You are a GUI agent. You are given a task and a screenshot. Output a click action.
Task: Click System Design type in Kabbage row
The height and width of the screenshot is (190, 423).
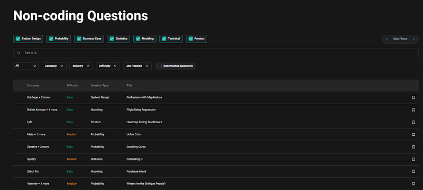pos(100,97)
